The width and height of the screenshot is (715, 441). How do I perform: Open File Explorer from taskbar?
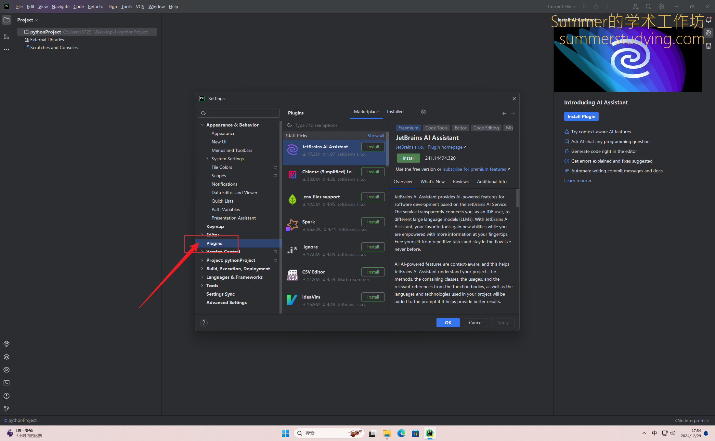click(387, 433)
